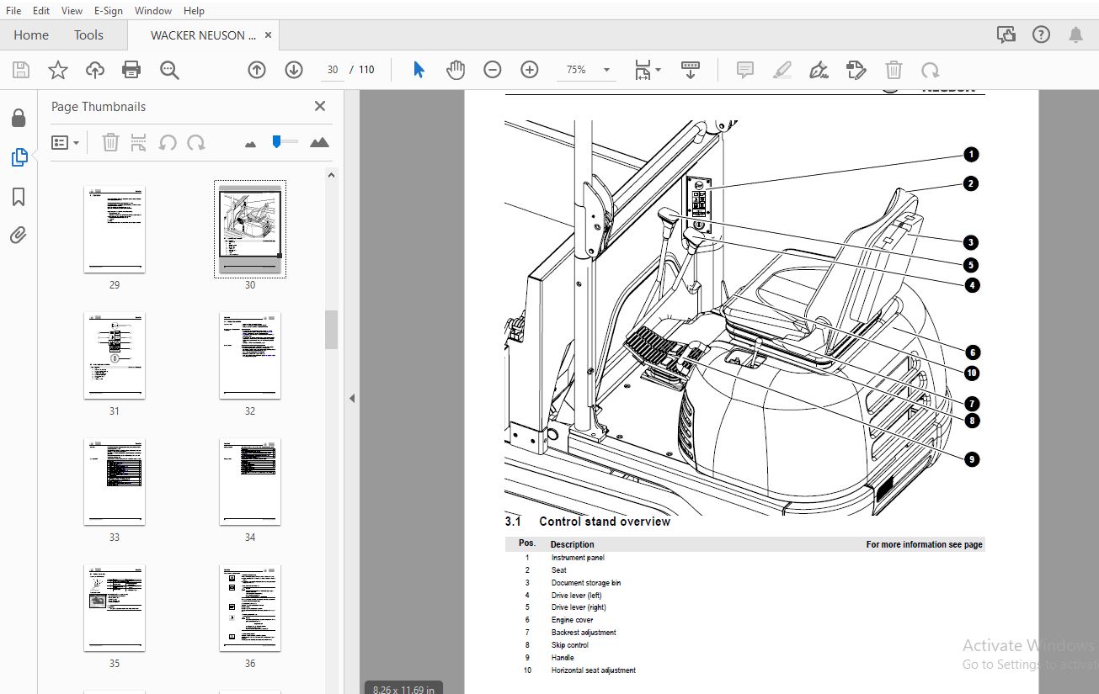Open the share review icon top right
This screenshot has height=694, width=1099.
point(1006,34)
